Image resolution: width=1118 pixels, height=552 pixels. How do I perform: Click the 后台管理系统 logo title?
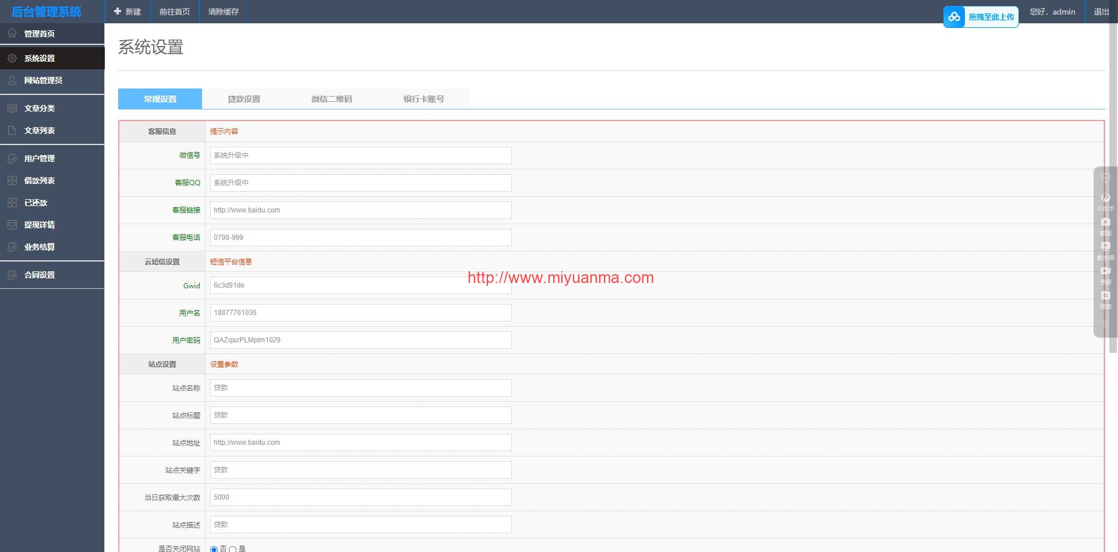pos(47,12)
